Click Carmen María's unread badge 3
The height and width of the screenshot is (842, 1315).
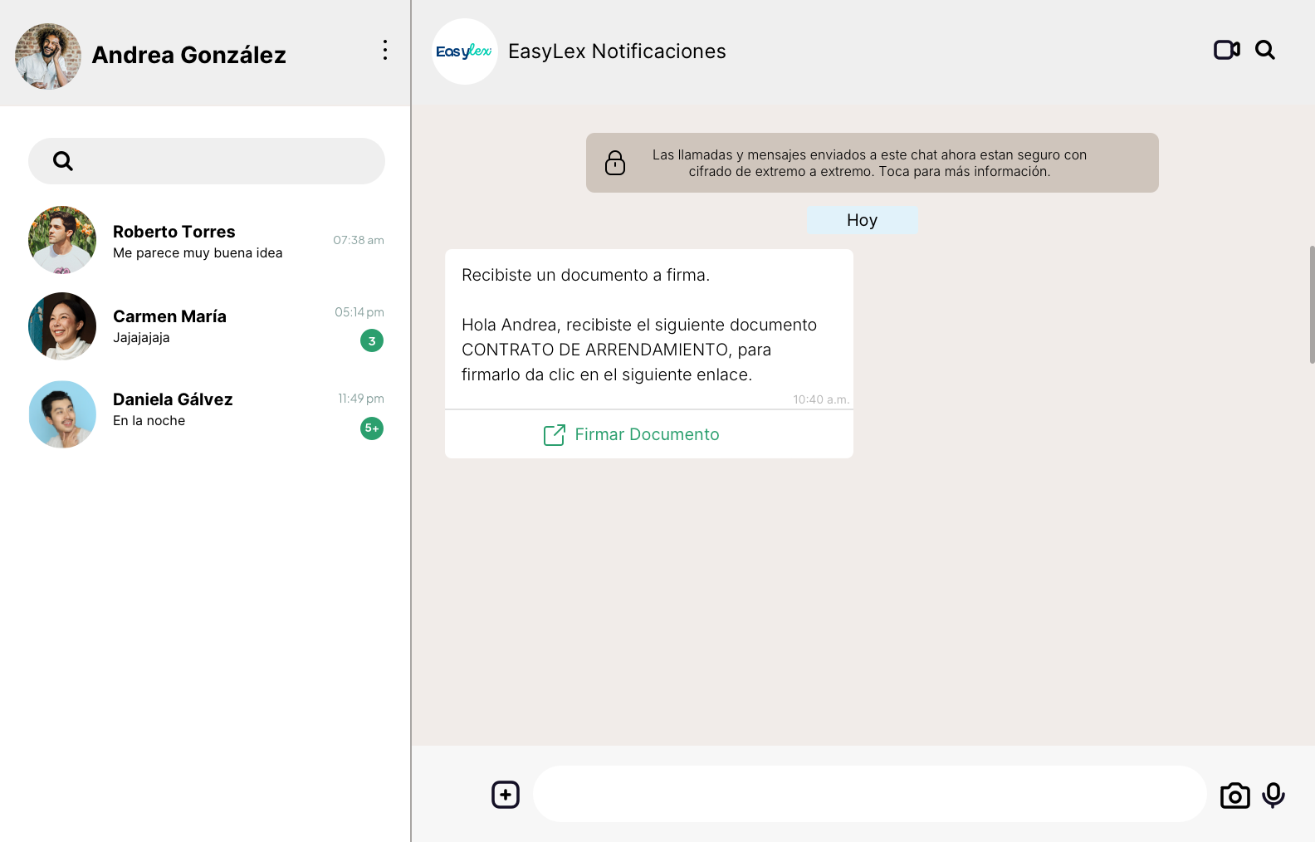pos(372,340)
